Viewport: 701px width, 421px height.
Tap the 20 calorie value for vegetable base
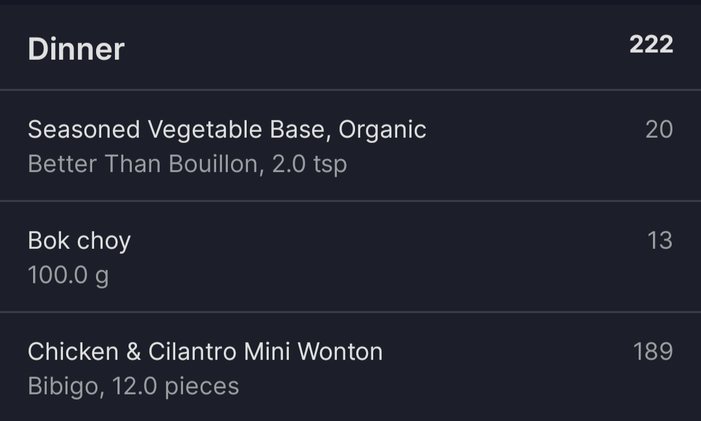[x=659, y=129]
